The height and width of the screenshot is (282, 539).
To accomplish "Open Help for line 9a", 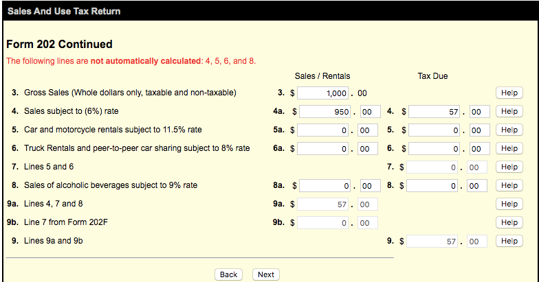I will point(509,204).
